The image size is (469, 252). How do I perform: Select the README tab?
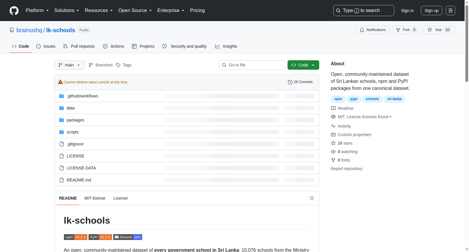click(x=68, y=198)
